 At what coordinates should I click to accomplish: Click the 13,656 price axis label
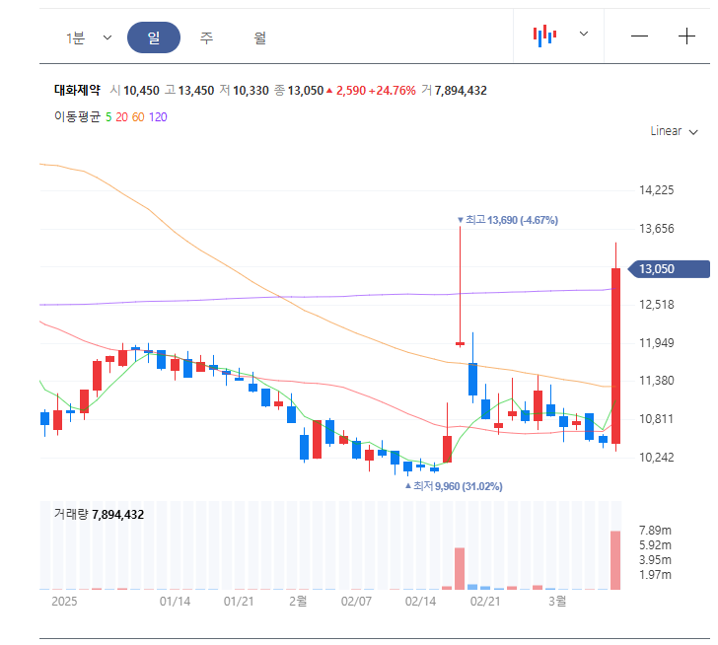pyautogui.click(x=657, y=229)
